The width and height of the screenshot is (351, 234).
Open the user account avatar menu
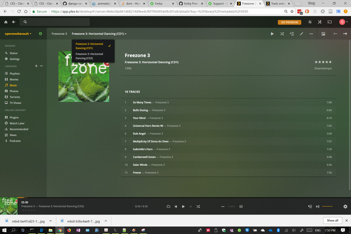click(343, 22)
